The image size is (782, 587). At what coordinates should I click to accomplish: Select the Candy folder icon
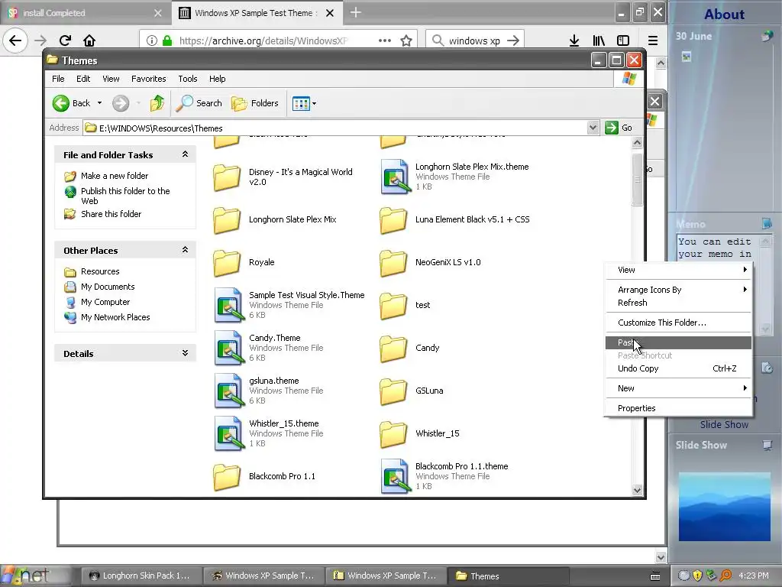(393, 348)
